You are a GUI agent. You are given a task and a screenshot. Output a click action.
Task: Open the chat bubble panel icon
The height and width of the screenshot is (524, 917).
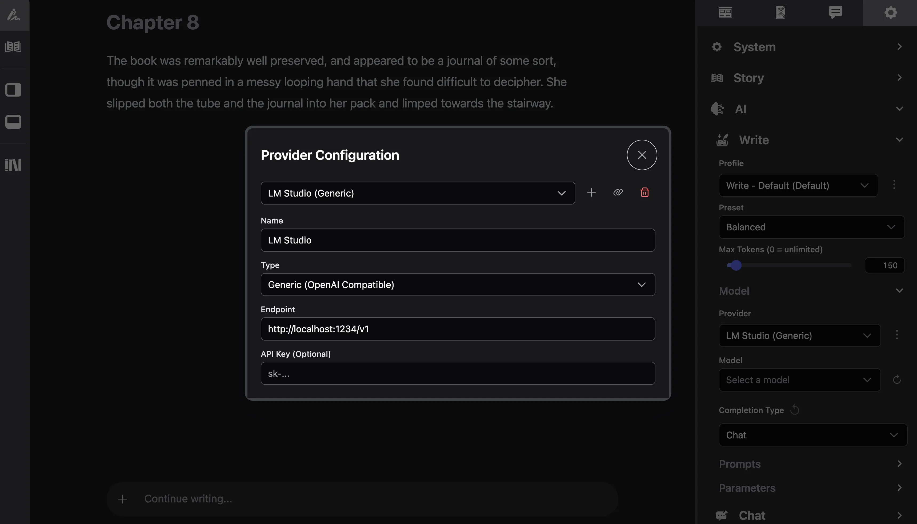(835, 13)
